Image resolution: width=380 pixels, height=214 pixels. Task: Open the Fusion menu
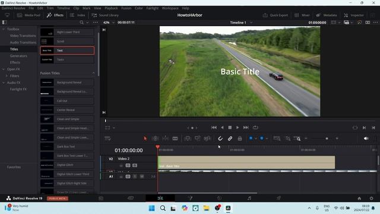coord(126,8)
